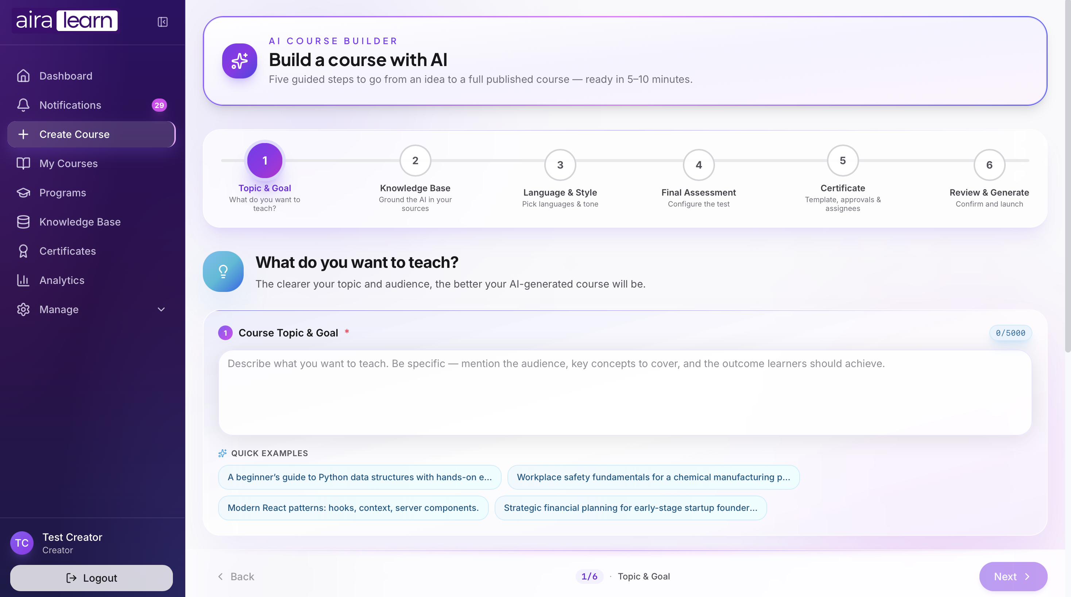Click the Review & Generate step label text

click(x=990, y=192)
